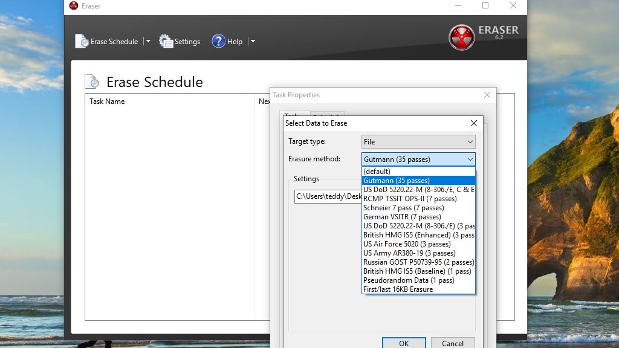619x348 pixels.
Task: Select German VSITR (7 passes)
Action: click(x=418, y=217)
